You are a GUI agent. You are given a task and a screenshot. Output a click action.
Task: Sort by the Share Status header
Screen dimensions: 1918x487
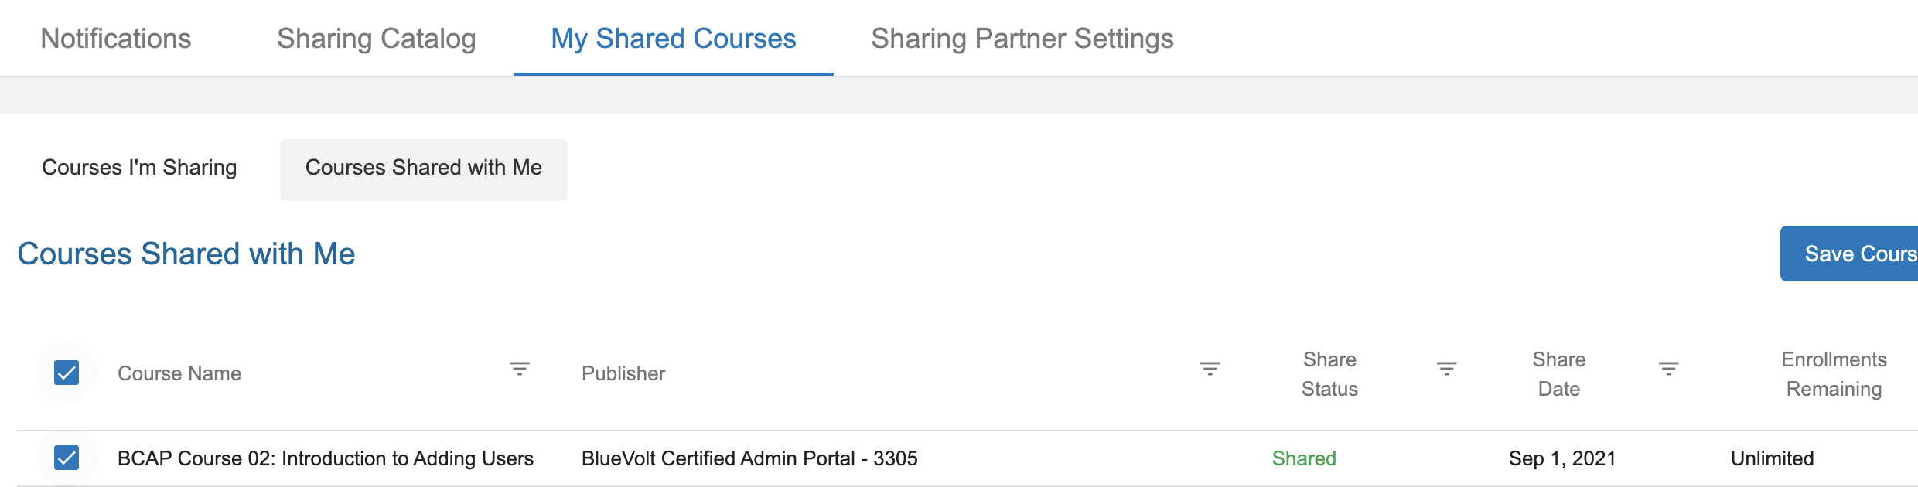(x=1329, y=374)
